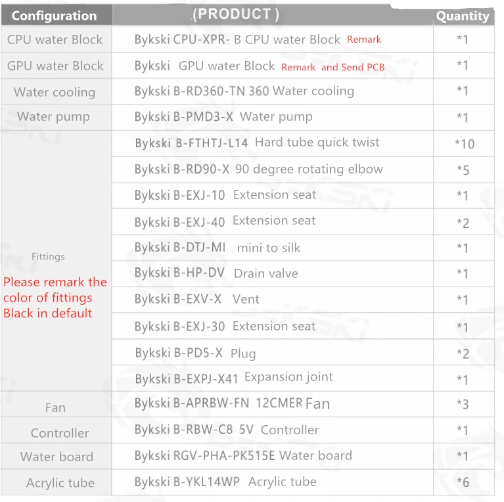Click the Quantity column header
This screenshot has height=502, width=504.
(x=463, y=16)
